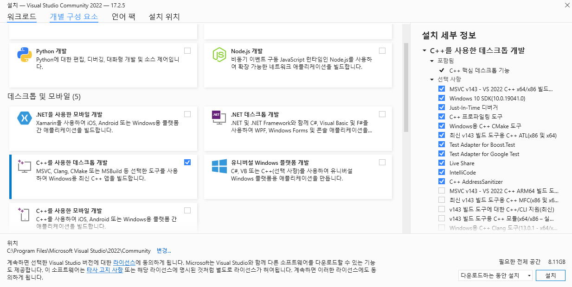The width and height of the screenshot is (572, 287).
Task: Click the C++ desktop development icon
Action: pyautogui.click(x=24, y=166)
